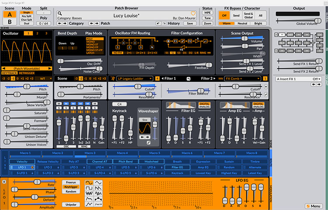Screen dimensions: 328x210
Task: Open the Tune status button
Action: click(207, 18)
